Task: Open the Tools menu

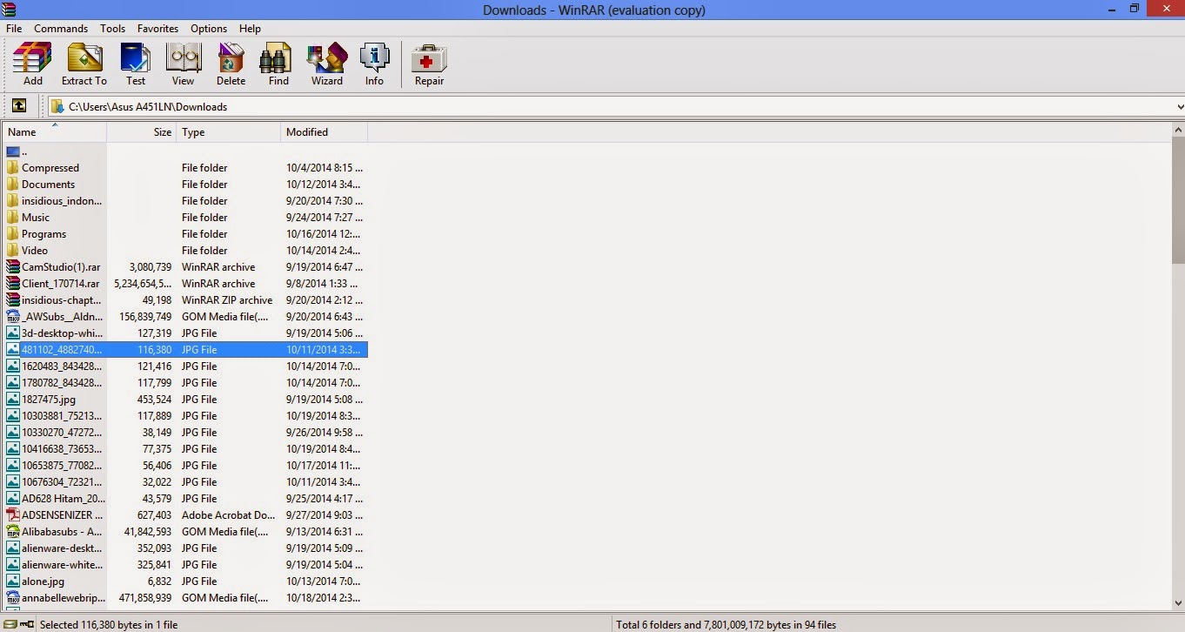Action: point(112,29)
